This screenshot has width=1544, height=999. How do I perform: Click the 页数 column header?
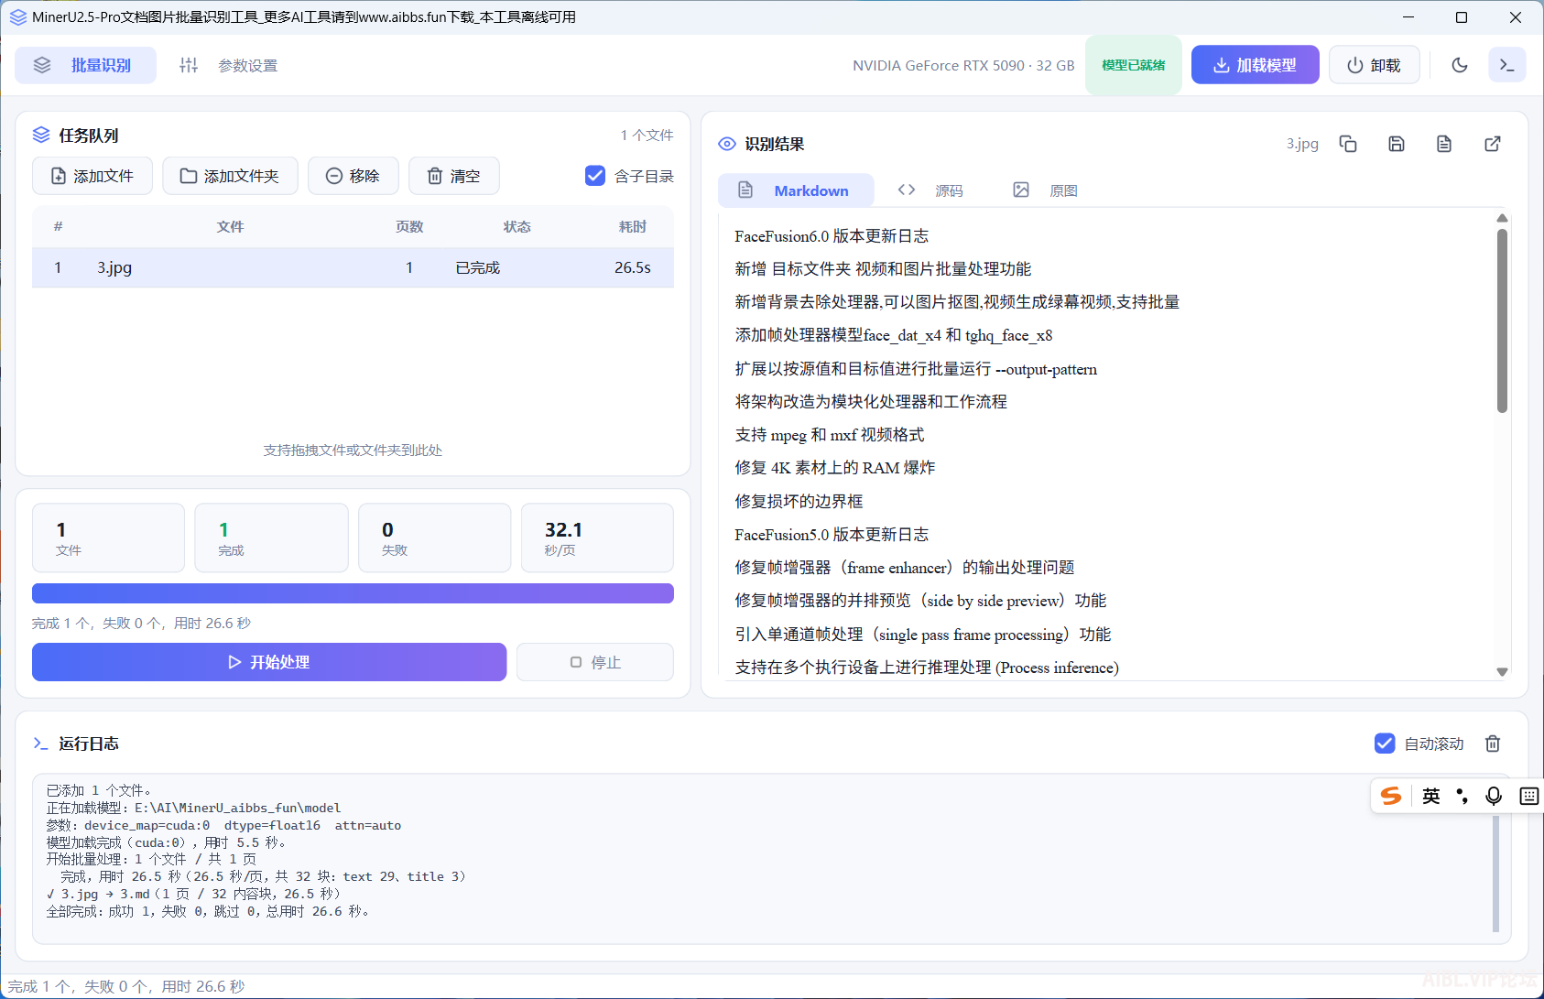(x=409, y=226)
